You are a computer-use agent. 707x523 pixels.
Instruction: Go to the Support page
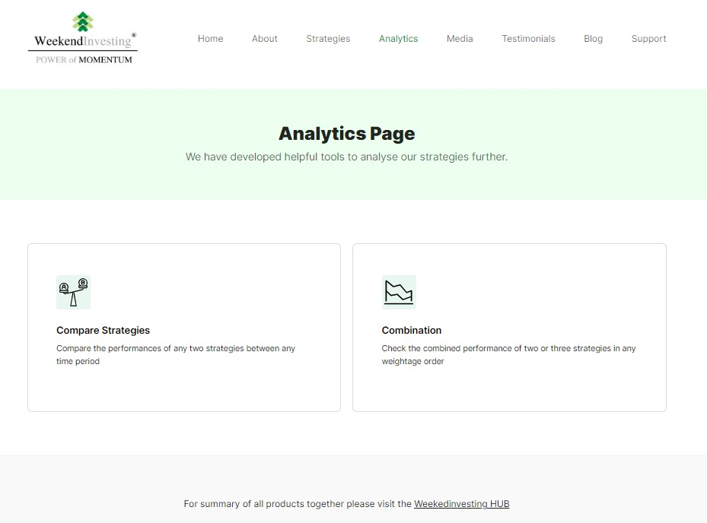pos(649,39)
